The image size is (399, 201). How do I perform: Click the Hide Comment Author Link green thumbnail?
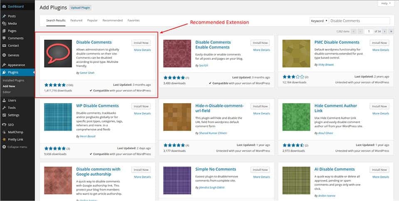pos(296,117)
